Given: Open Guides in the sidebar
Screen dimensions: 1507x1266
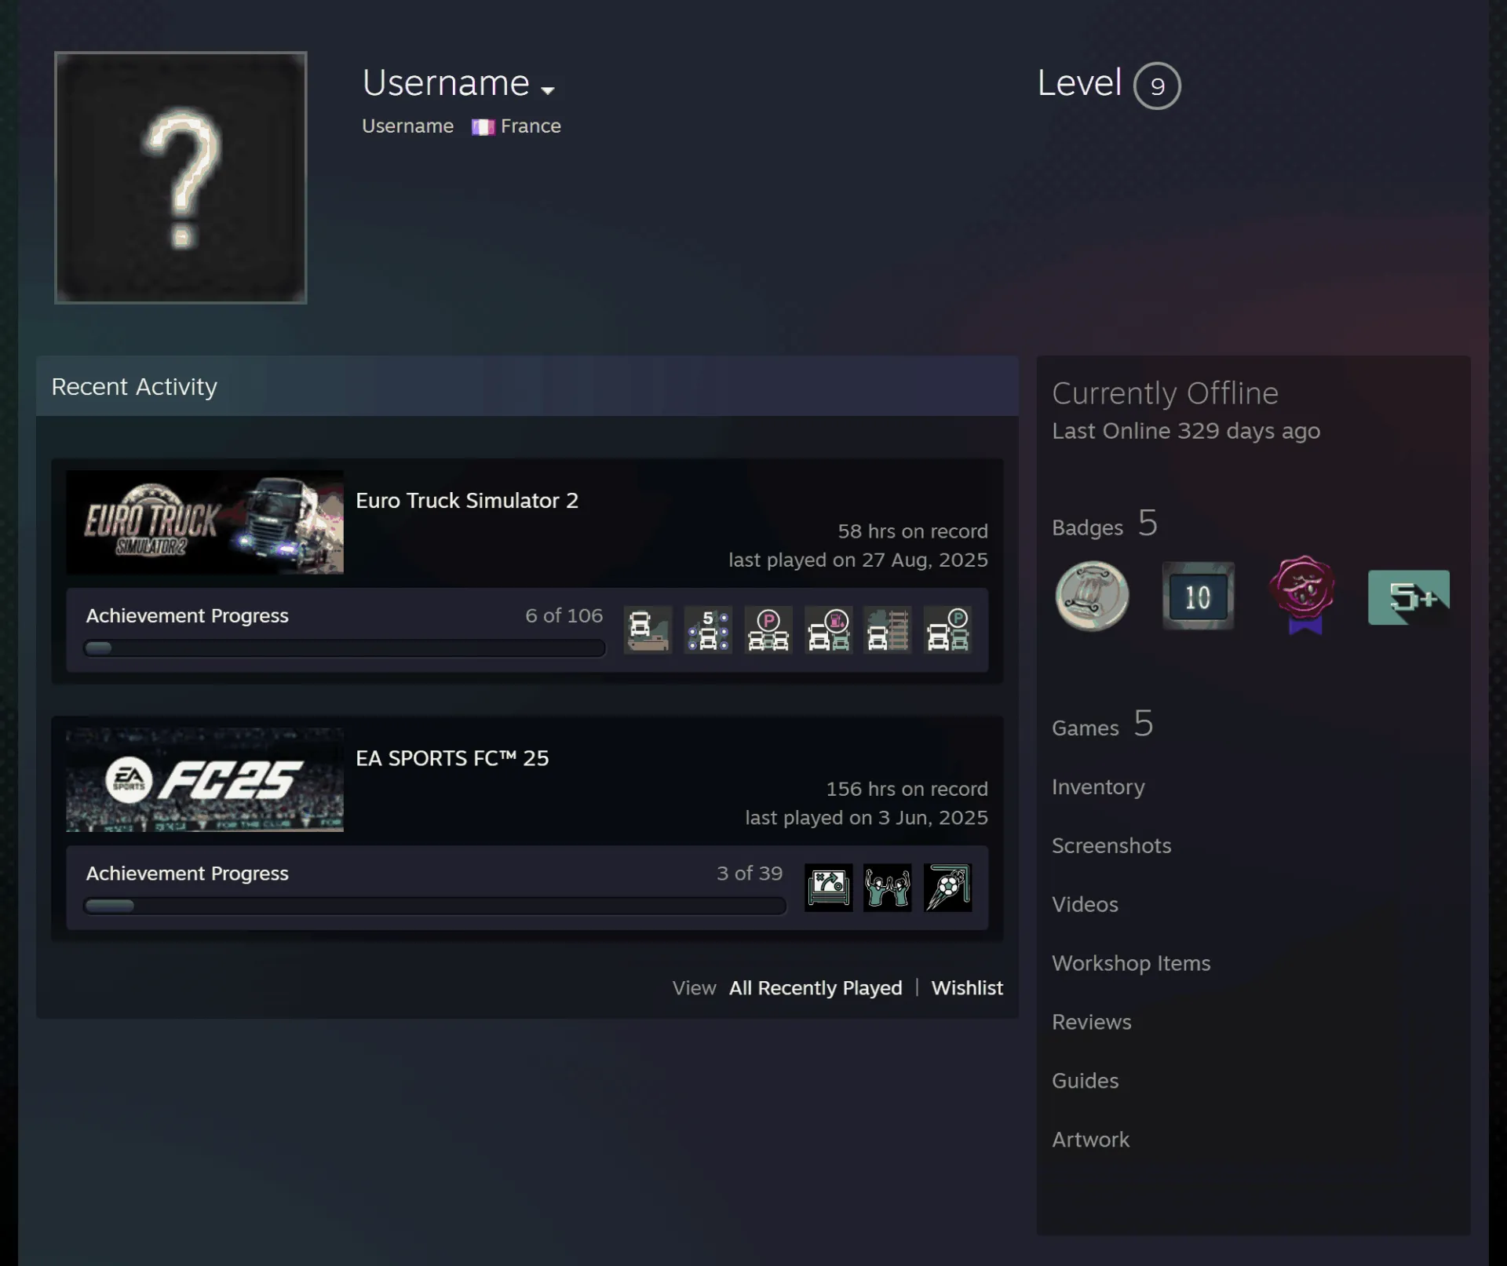Looking at the screenshot, I should tap(1086, 1081).
